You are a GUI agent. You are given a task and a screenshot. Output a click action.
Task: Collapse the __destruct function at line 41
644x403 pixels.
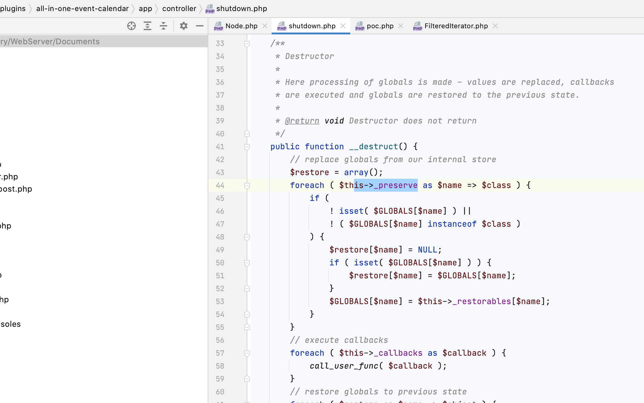[247, 147]
